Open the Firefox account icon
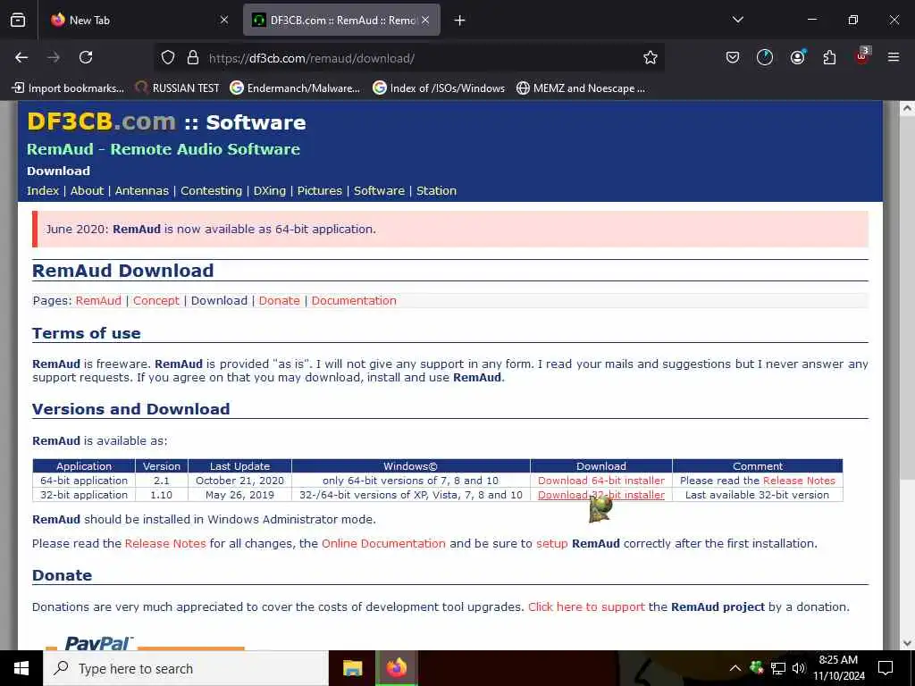 [797, 57]
